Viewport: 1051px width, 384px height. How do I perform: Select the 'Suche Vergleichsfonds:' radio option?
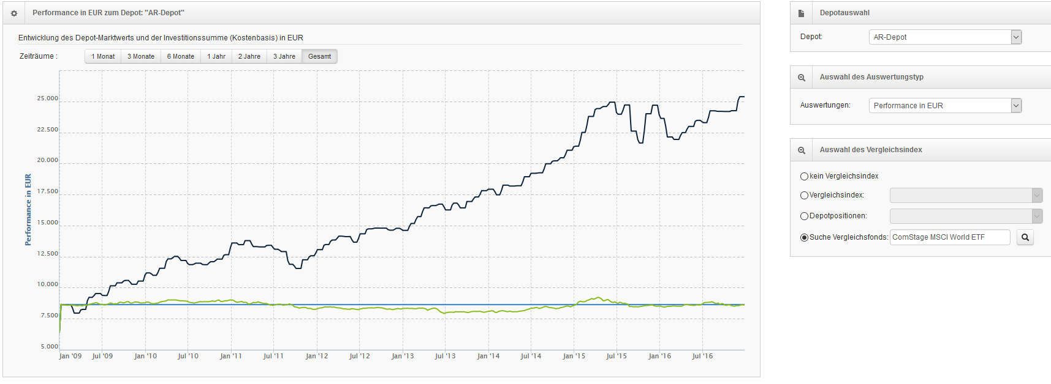804,238
